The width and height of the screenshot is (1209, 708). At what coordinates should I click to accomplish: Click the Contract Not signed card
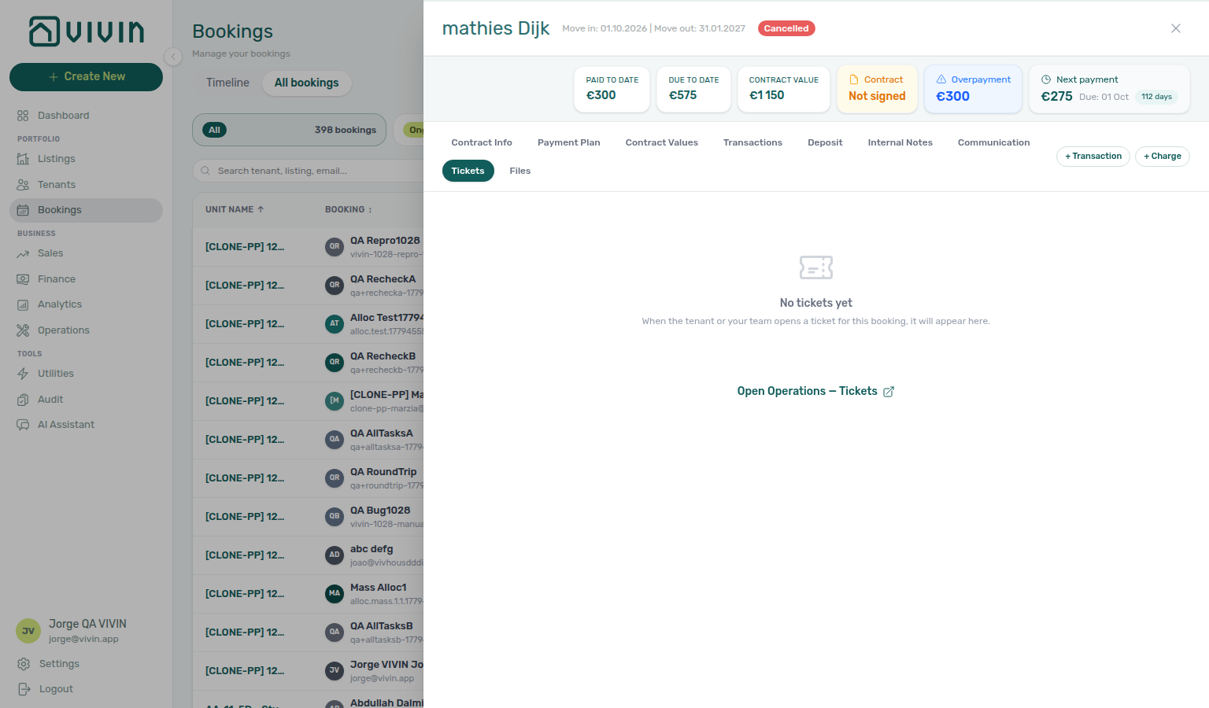point(877,89)
